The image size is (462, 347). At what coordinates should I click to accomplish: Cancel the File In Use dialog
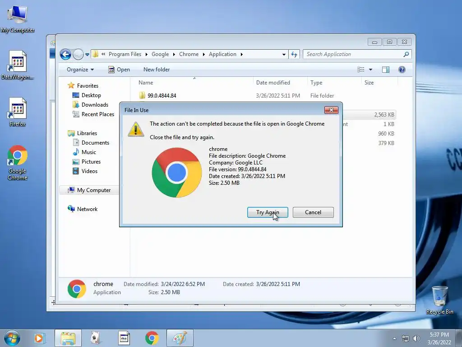(x=313, y=212)
